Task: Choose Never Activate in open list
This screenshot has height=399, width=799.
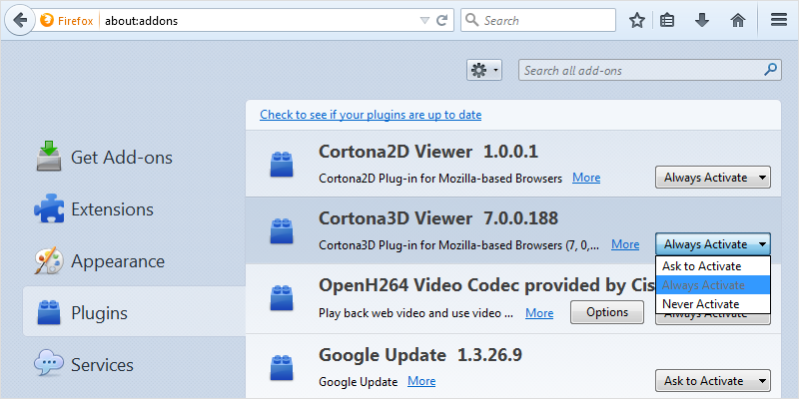Action: click(x=713, y=304)
